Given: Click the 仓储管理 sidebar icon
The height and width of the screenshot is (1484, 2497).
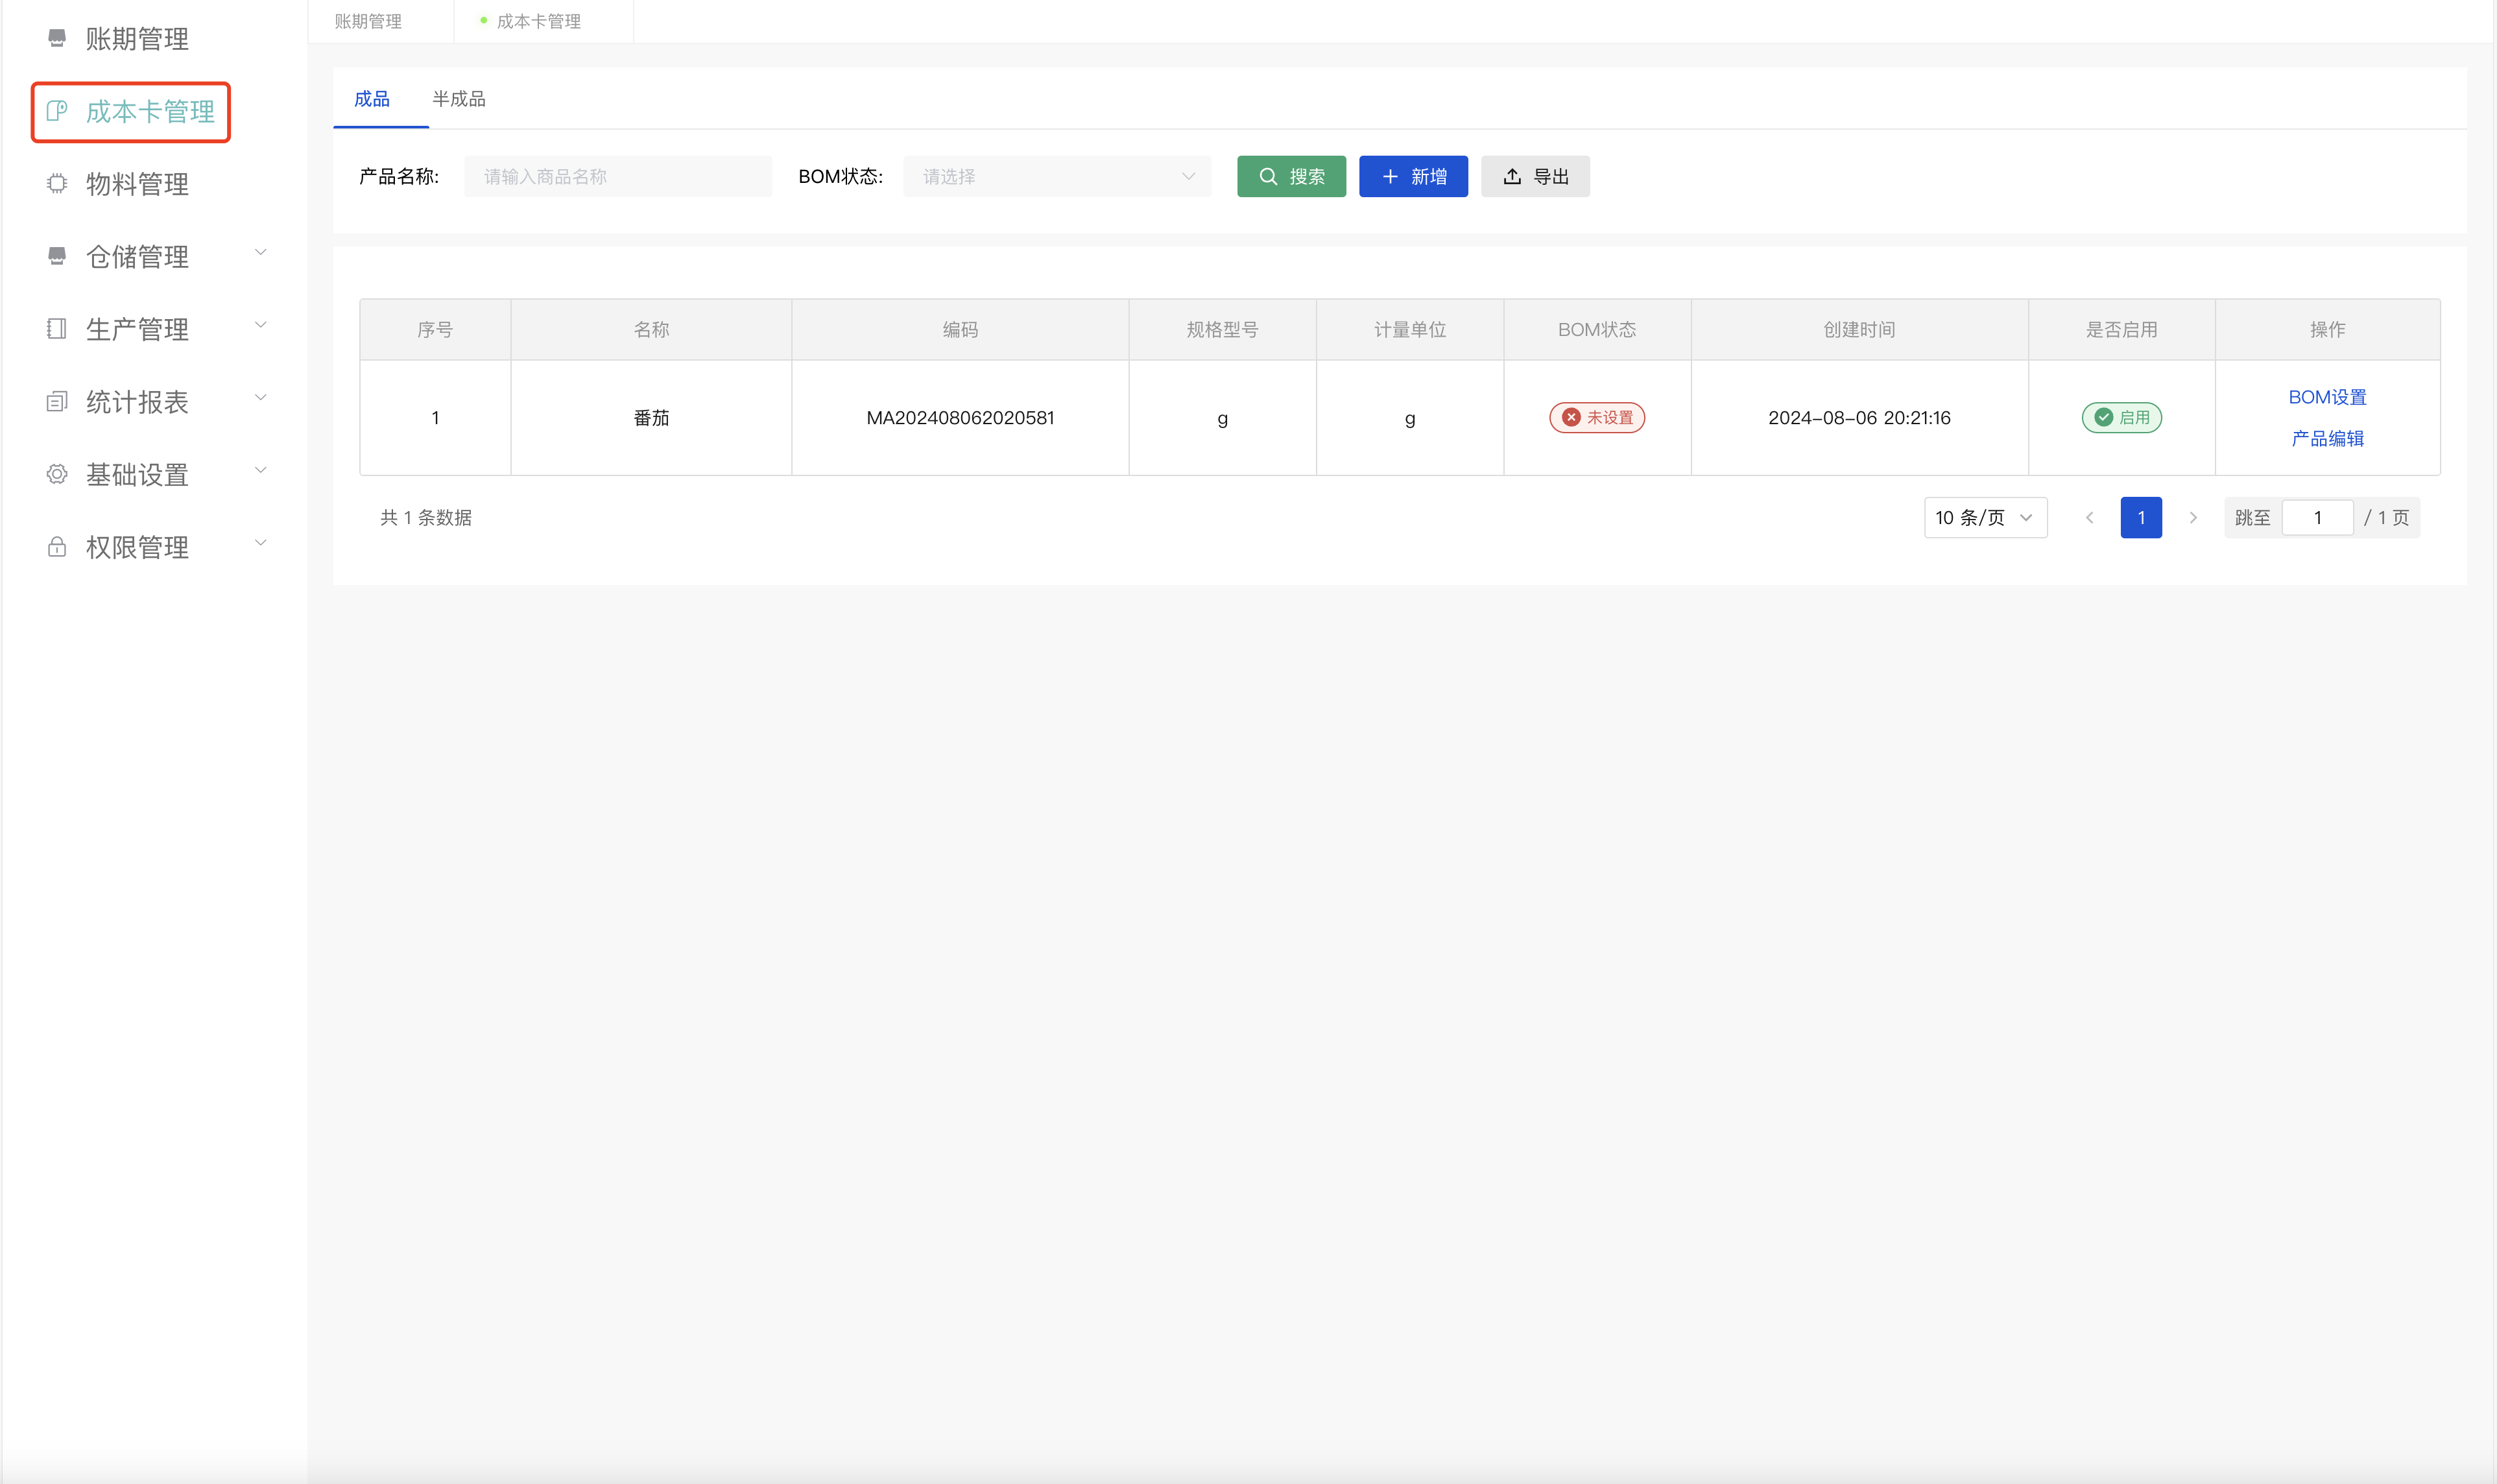Looking at the screenshot, I should (x=57, y=256).
